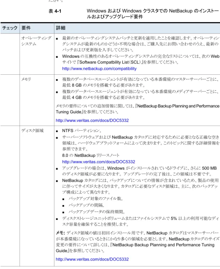The width and height of the screenshot is (220, 269).
Task: Click the '500 MB' value in the upgrade bullet
Action: click(209, 168)
